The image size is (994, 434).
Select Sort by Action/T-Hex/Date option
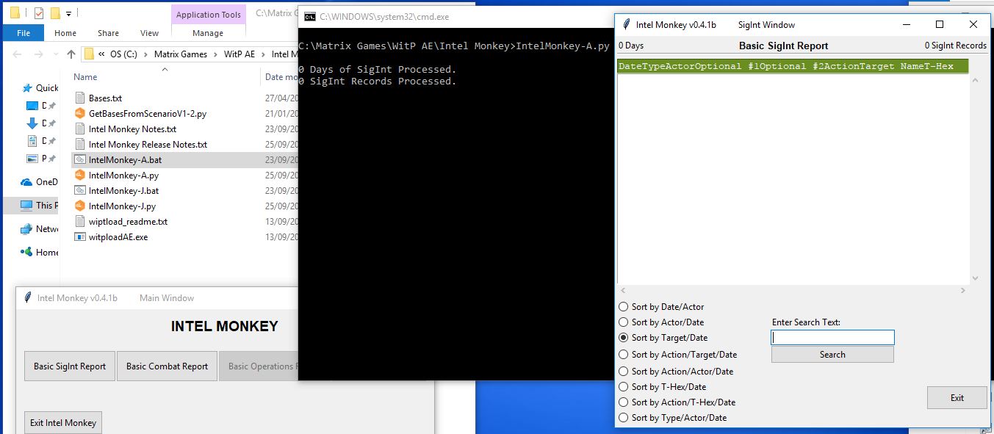pos(624,402)
